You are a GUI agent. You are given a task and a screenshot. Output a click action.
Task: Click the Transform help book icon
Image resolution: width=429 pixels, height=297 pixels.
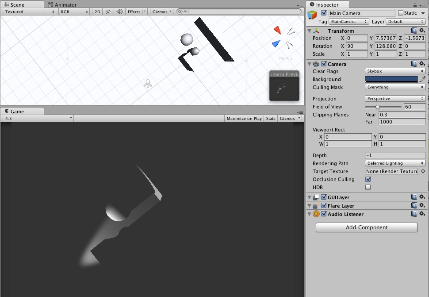pos(414,31)
